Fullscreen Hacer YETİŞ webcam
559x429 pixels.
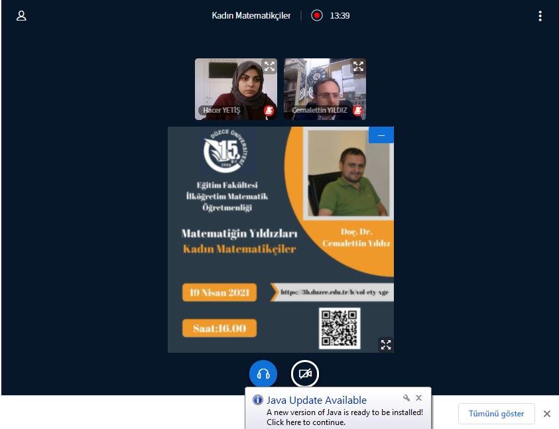tap(269, 66)
